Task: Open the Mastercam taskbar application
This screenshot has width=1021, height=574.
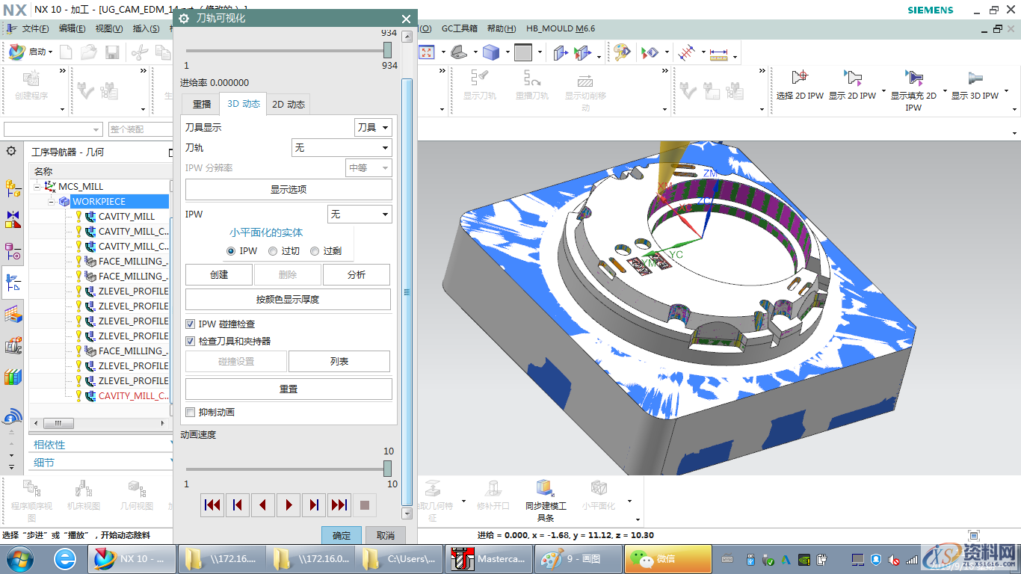Action: [x=489, y=558]
